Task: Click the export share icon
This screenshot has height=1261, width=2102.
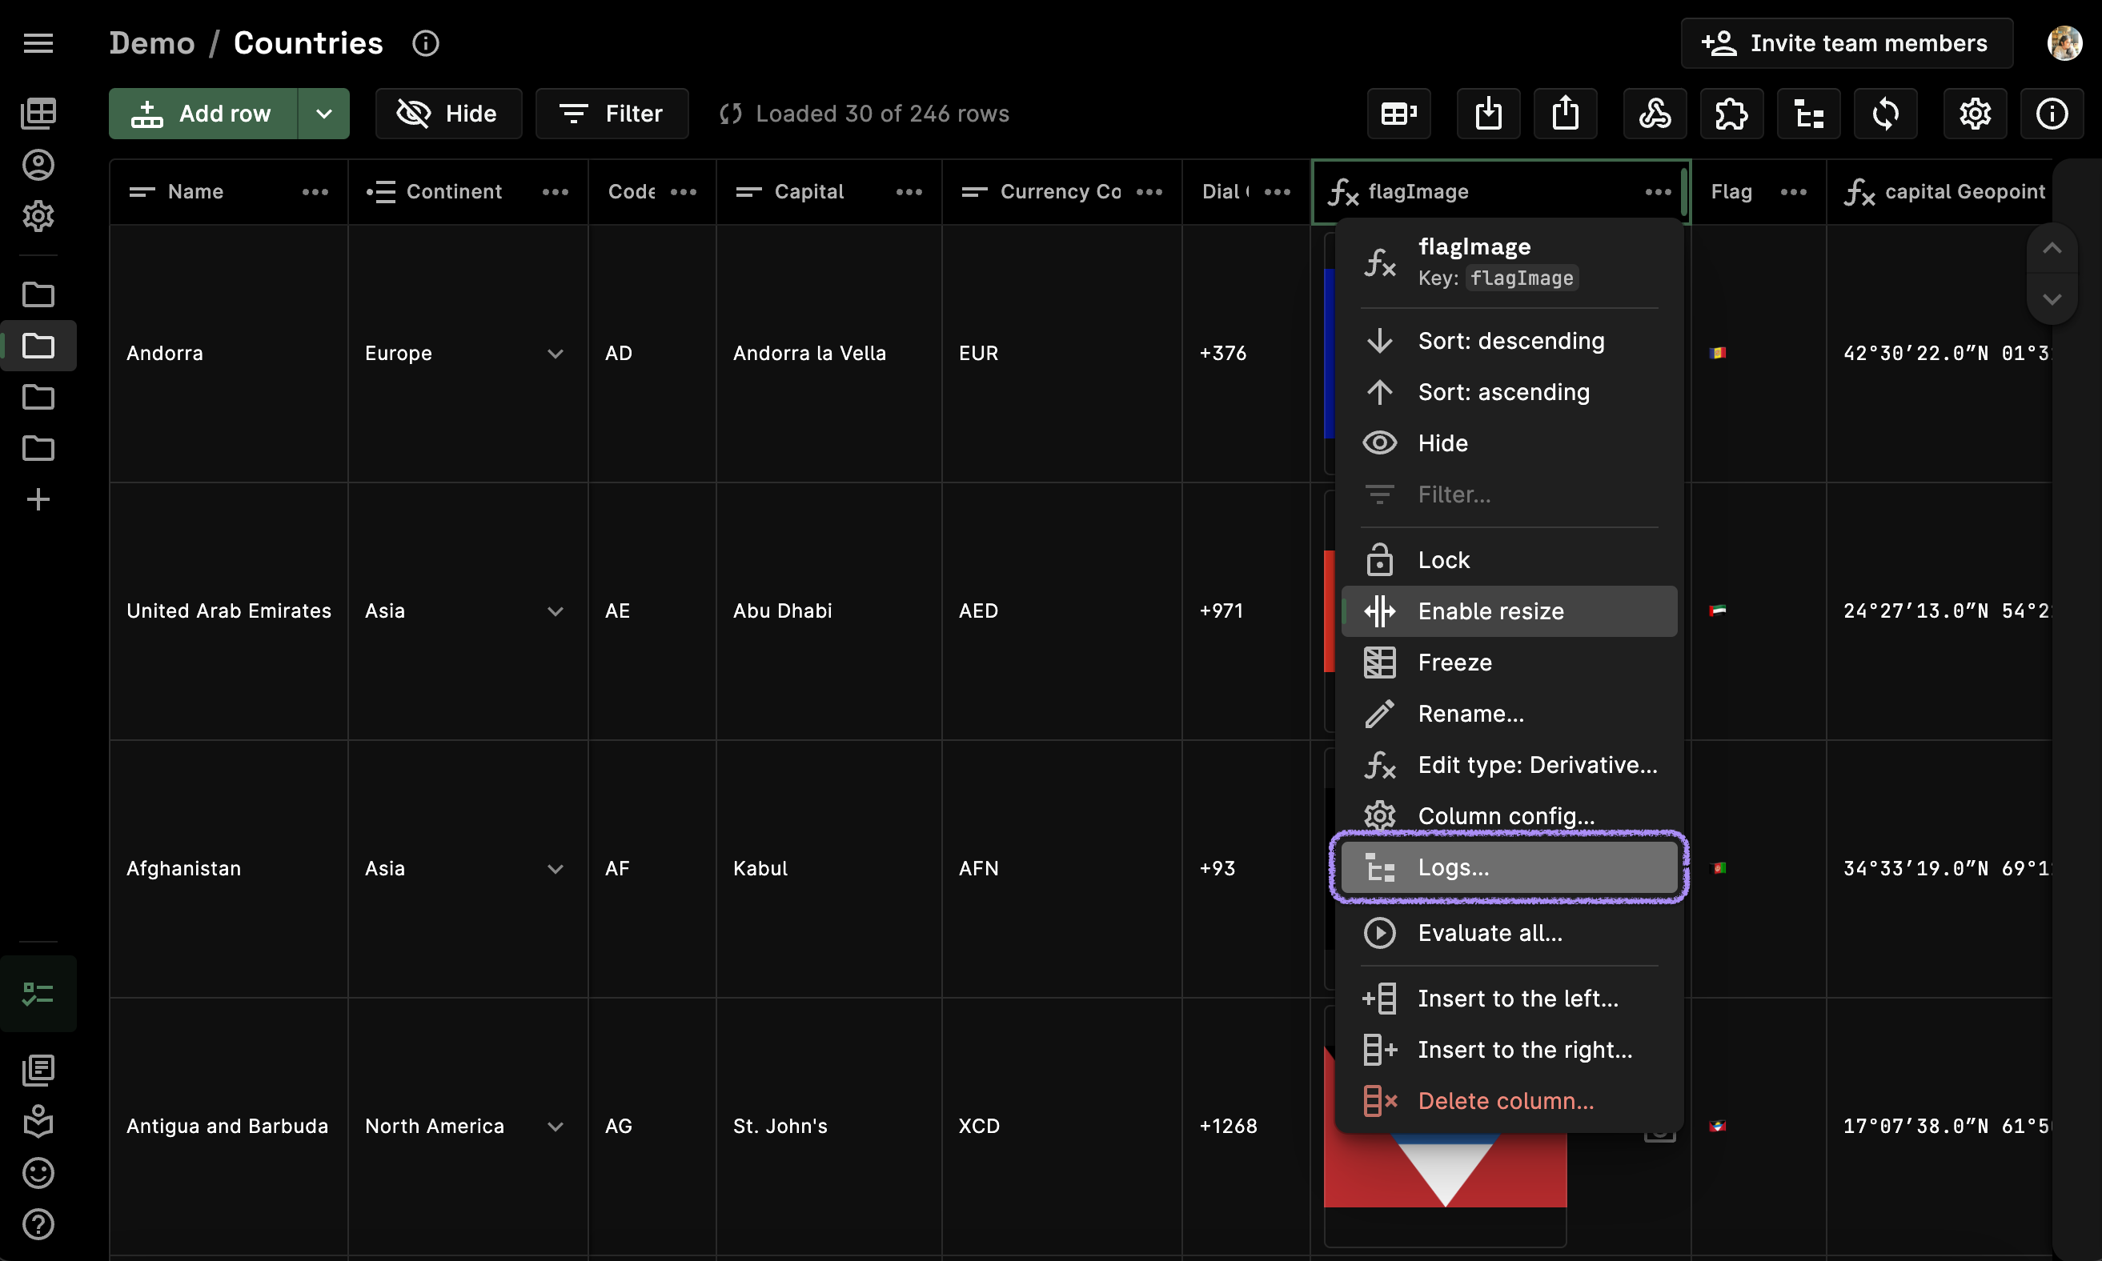Action: [x=1565, y=114]
